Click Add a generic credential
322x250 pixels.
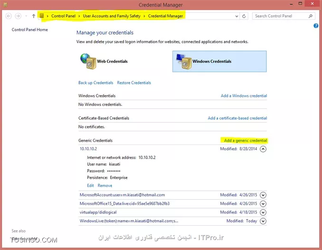click(246, 140)
